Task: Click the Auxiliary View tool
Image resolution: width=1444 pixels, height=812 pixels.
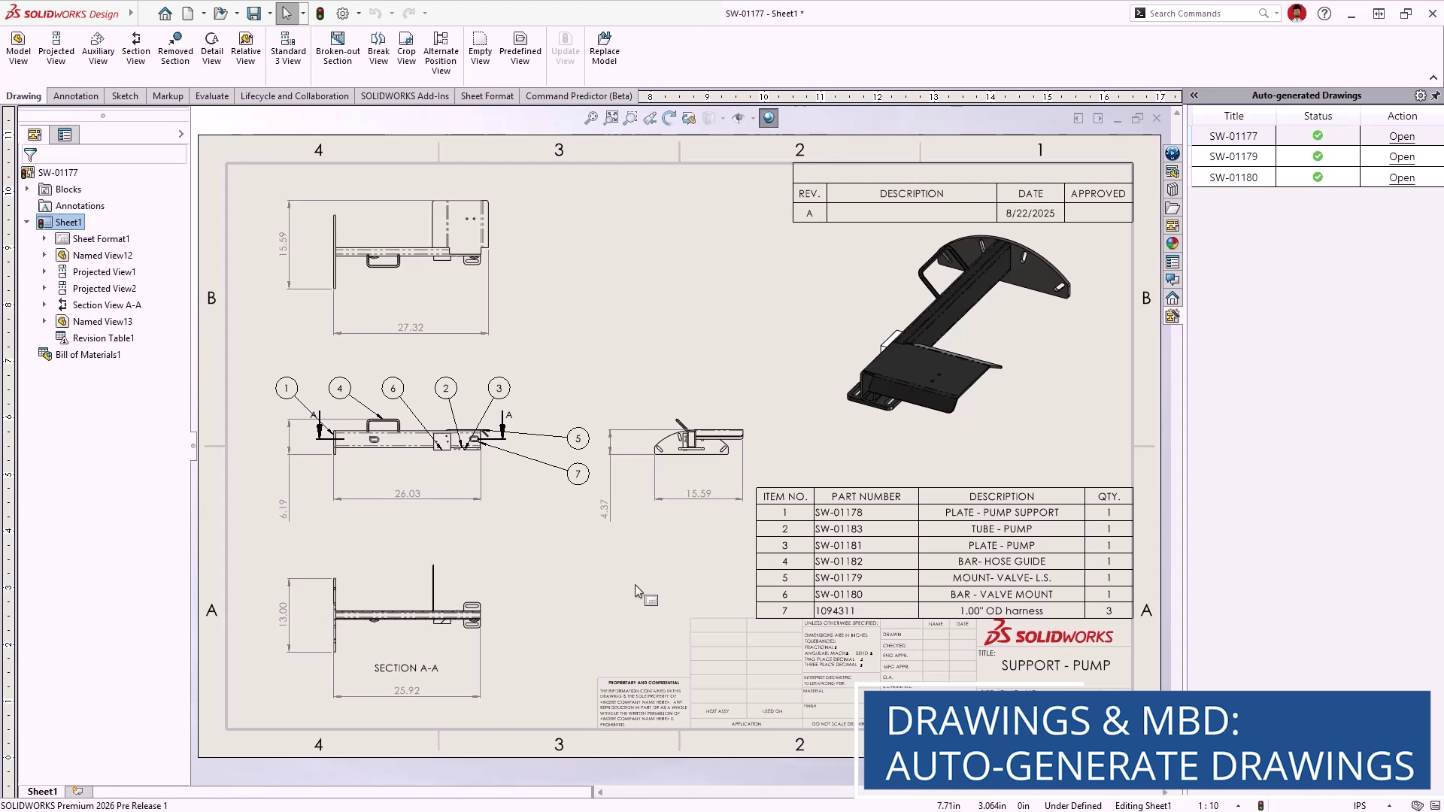Action: 98,48
